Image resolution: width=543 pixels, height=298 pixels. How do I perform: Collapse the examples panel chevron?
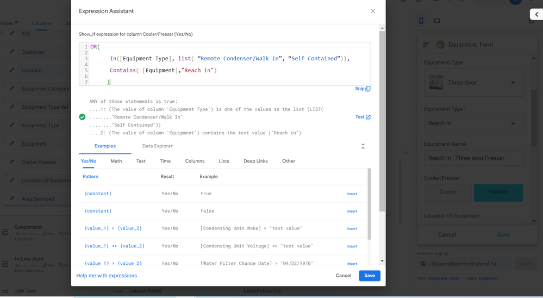(x=363, y=146)
